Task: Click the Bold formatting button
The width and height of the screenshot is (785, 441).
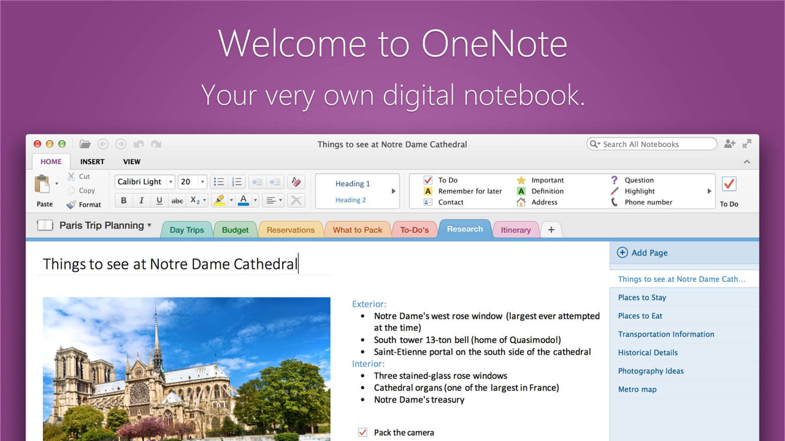Action: click(x=124, y=200)
